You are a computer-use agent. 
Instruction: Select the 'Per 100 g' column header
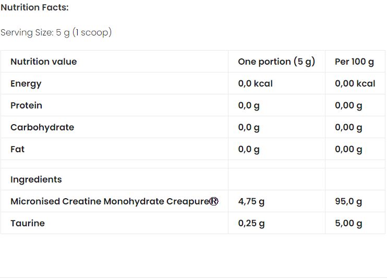tap(354, 62)
